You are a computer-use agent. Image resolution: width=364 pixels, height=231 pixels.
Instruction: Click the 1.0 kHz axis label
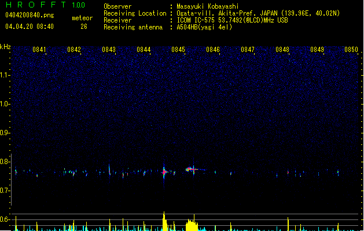point(5,104)
